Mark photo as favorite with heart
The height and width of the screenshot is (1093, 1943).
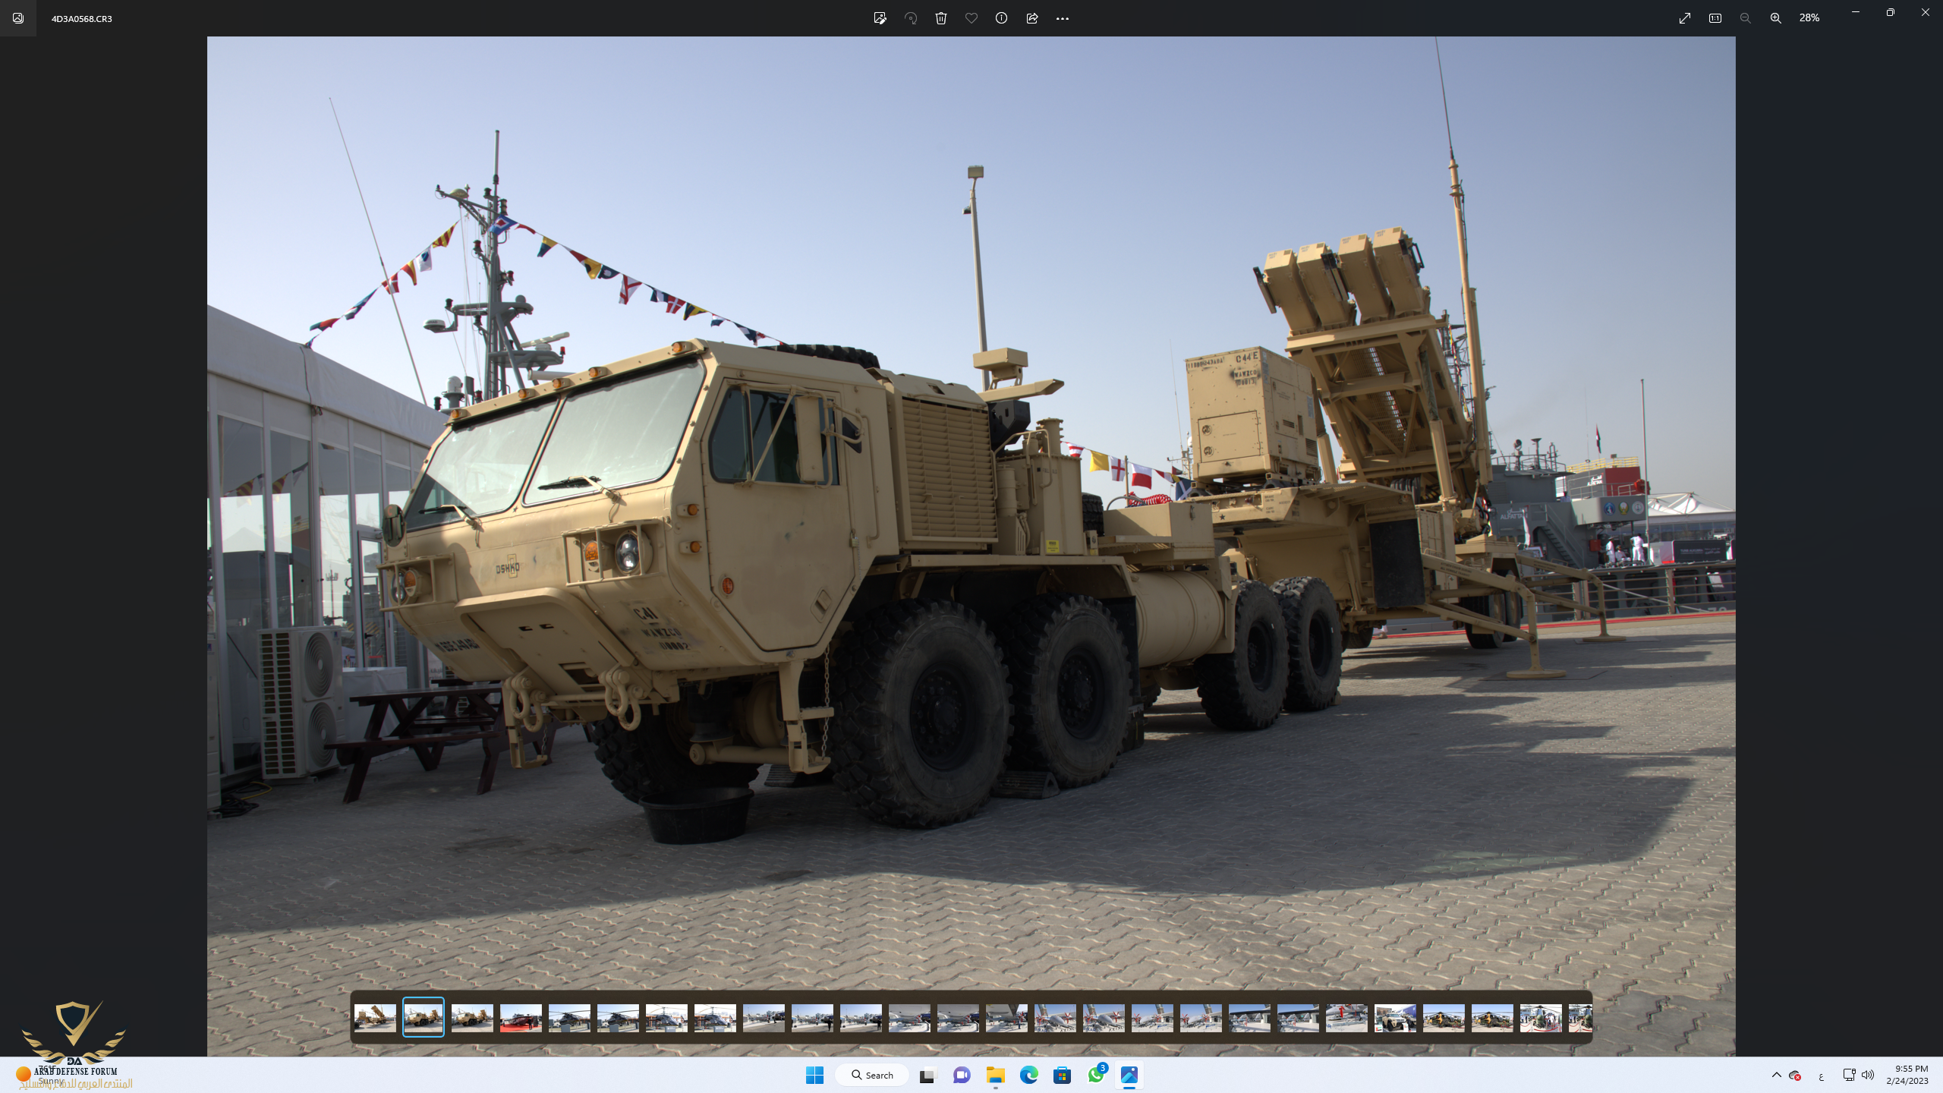tap(971, 18)
